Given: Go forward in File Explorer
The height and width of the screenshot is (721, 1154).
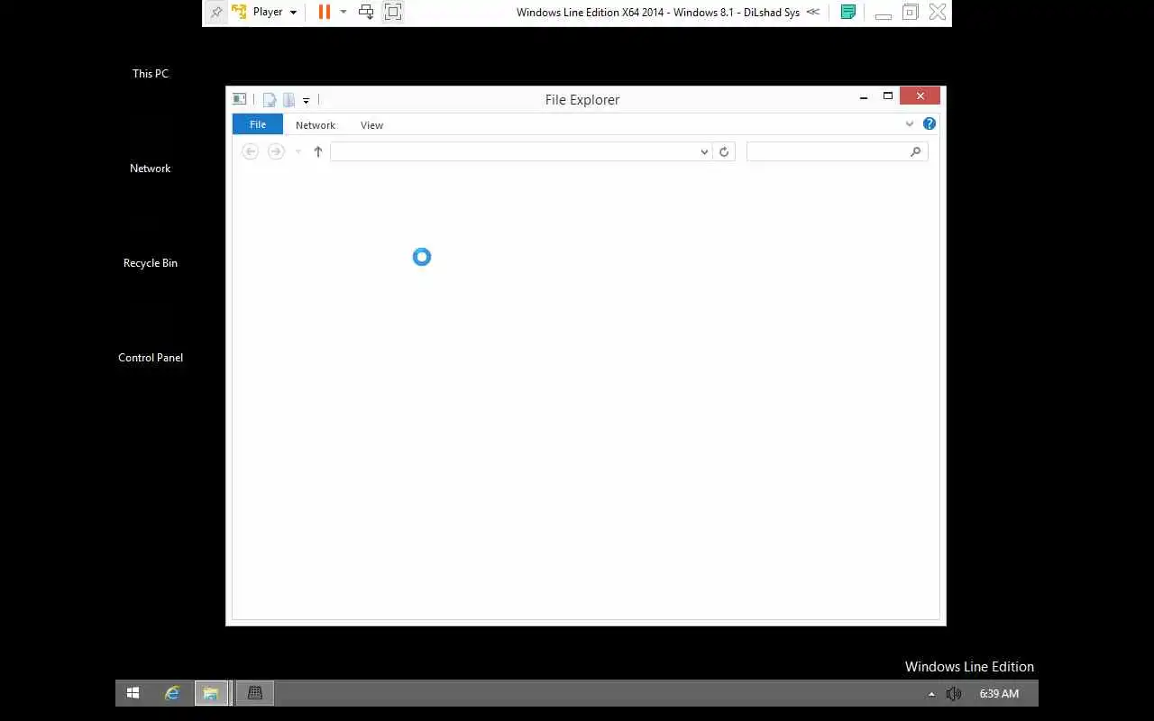Looking at the screenshot, I should 276,151.
